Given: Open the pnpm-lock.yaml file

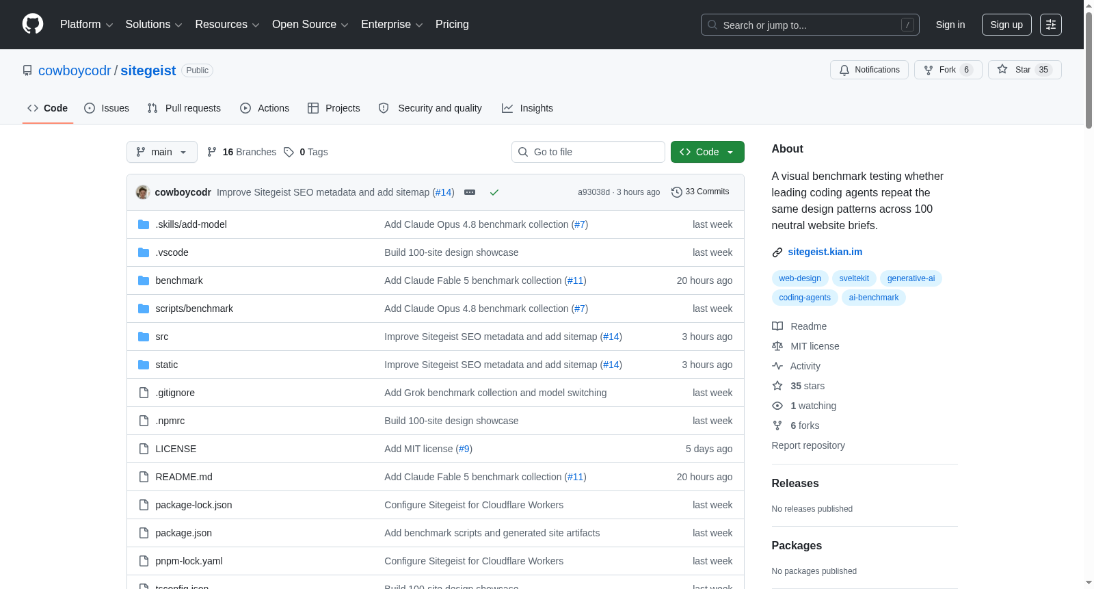Looking at the screenshot, I should (189, 561).
